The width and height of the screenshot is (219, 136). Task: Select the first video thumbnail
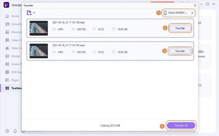(x=39, y=28)
